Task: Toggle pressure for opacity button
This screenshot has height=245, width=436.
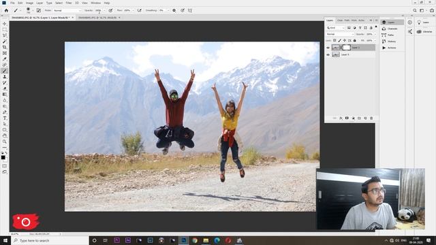Action: pos(110,10)
